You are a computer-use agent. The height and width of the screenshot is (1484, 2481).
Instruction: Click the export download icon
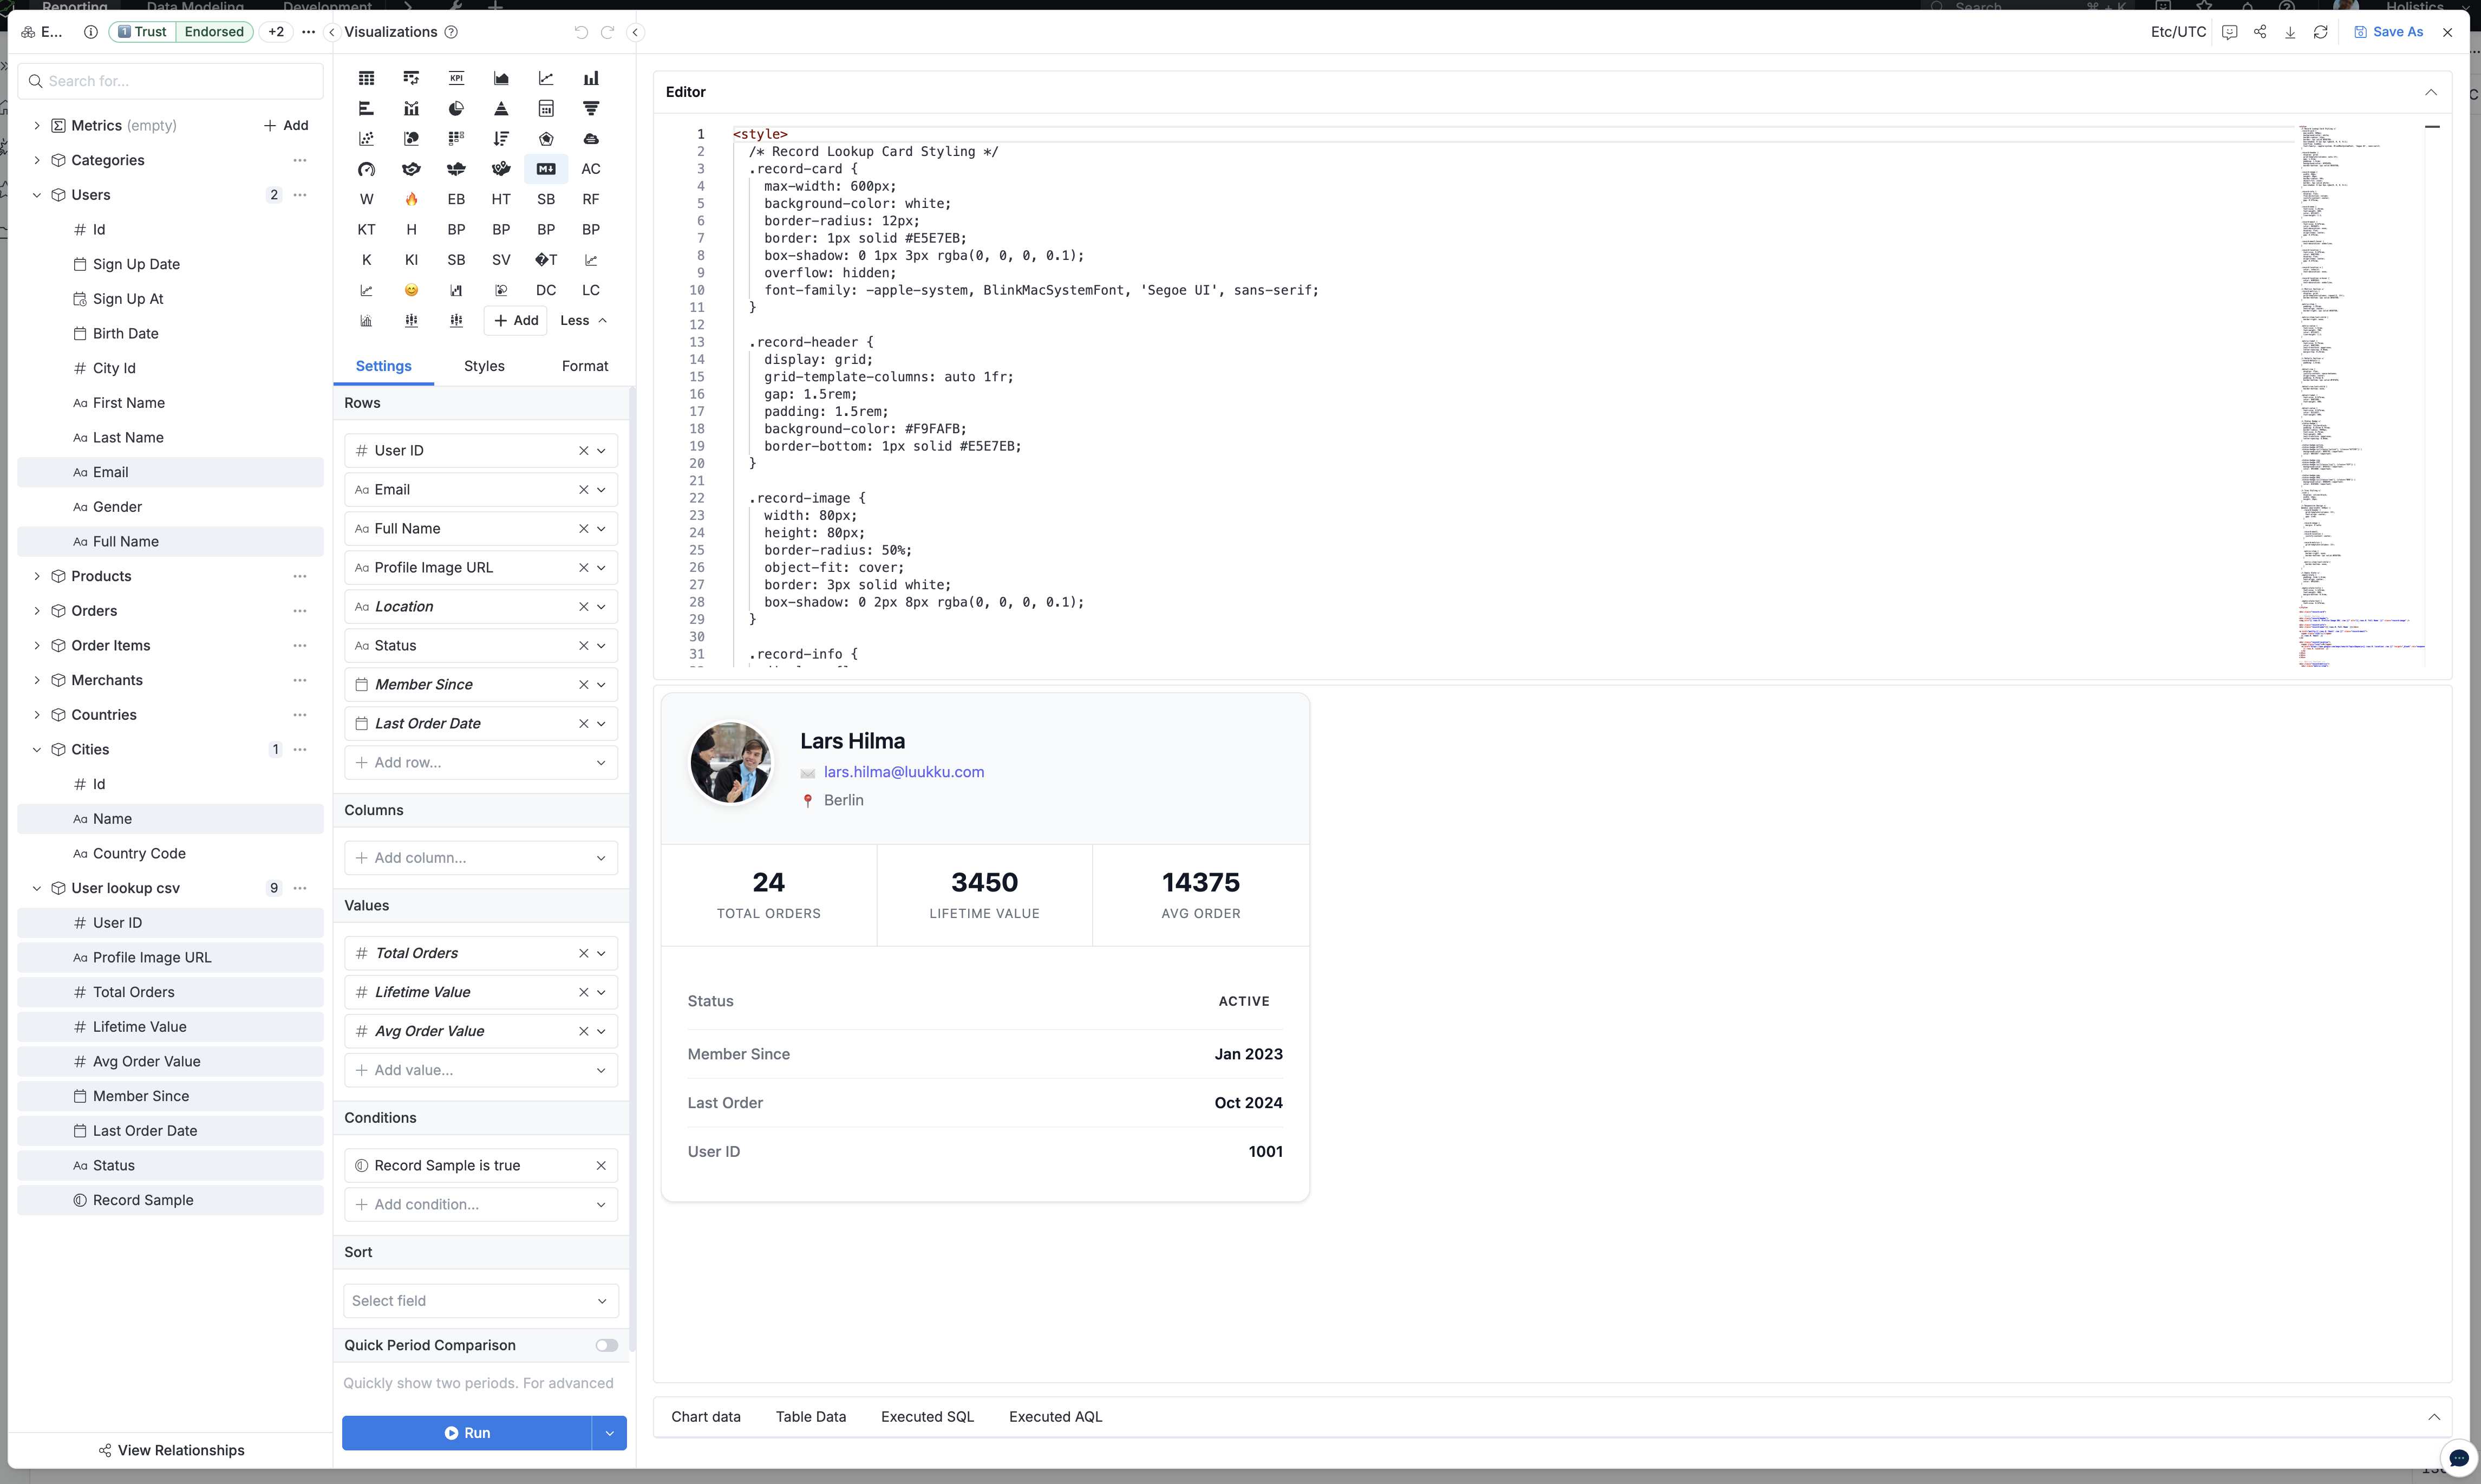(x=2289, y=31)
